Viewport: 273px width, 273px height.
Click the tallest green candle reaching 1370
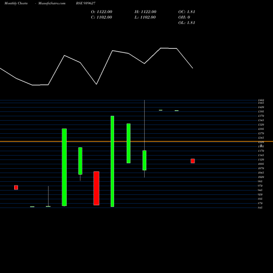[112, 161]
